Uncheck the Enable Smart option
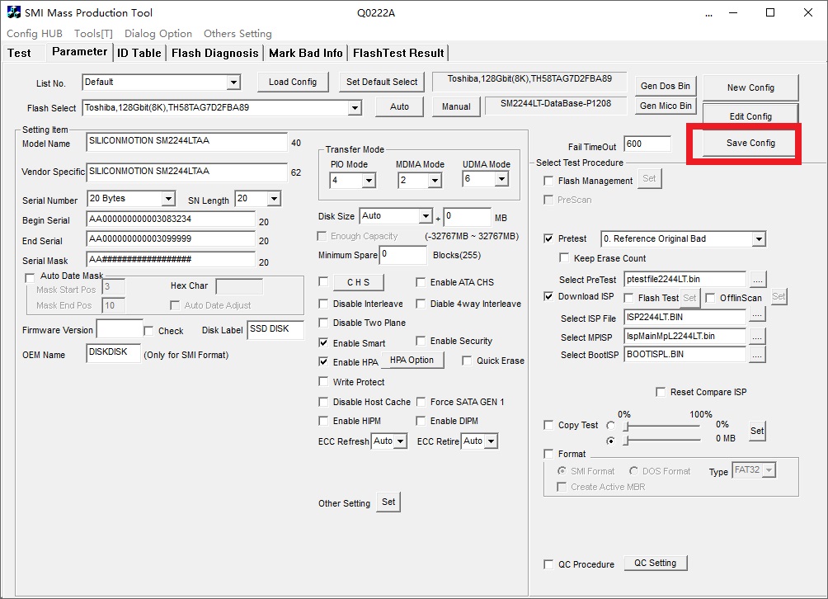The width and height of the screenshot is (828, 599). click(323, 342)
